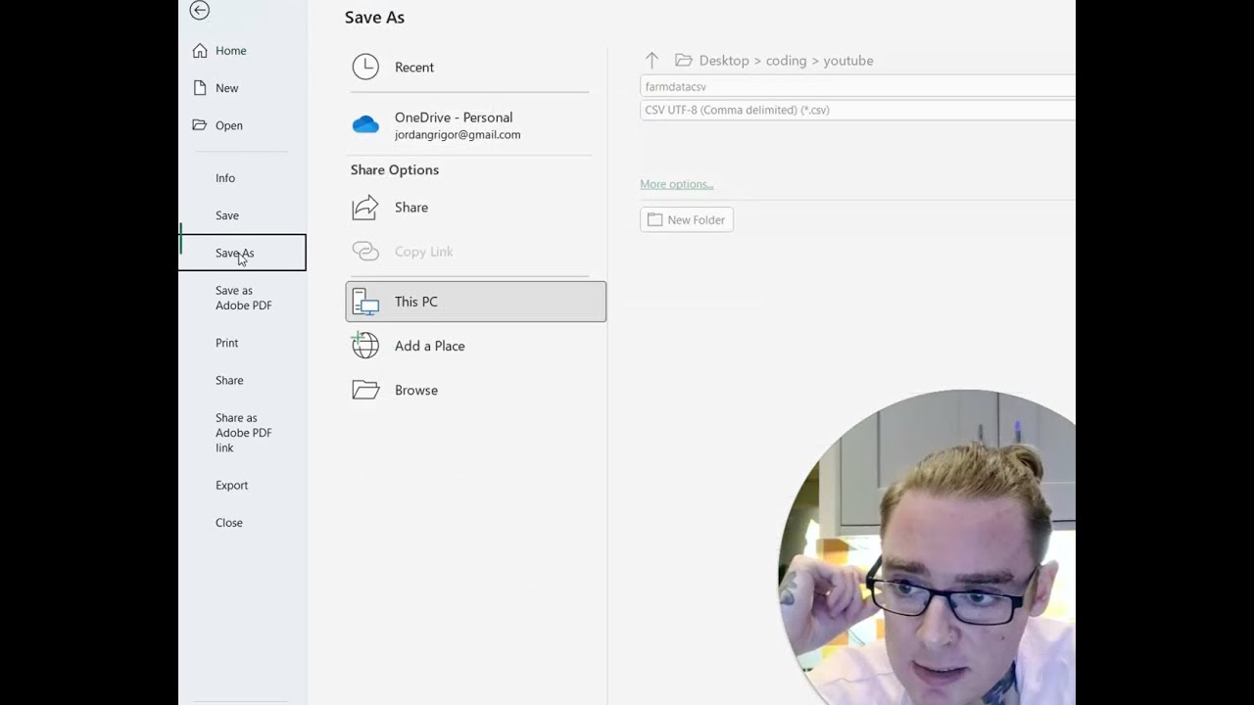The height and width of the screenshot is (705, 1254).
Task: Choose Open from the sidebar
Action: click(x=228, y=125)
